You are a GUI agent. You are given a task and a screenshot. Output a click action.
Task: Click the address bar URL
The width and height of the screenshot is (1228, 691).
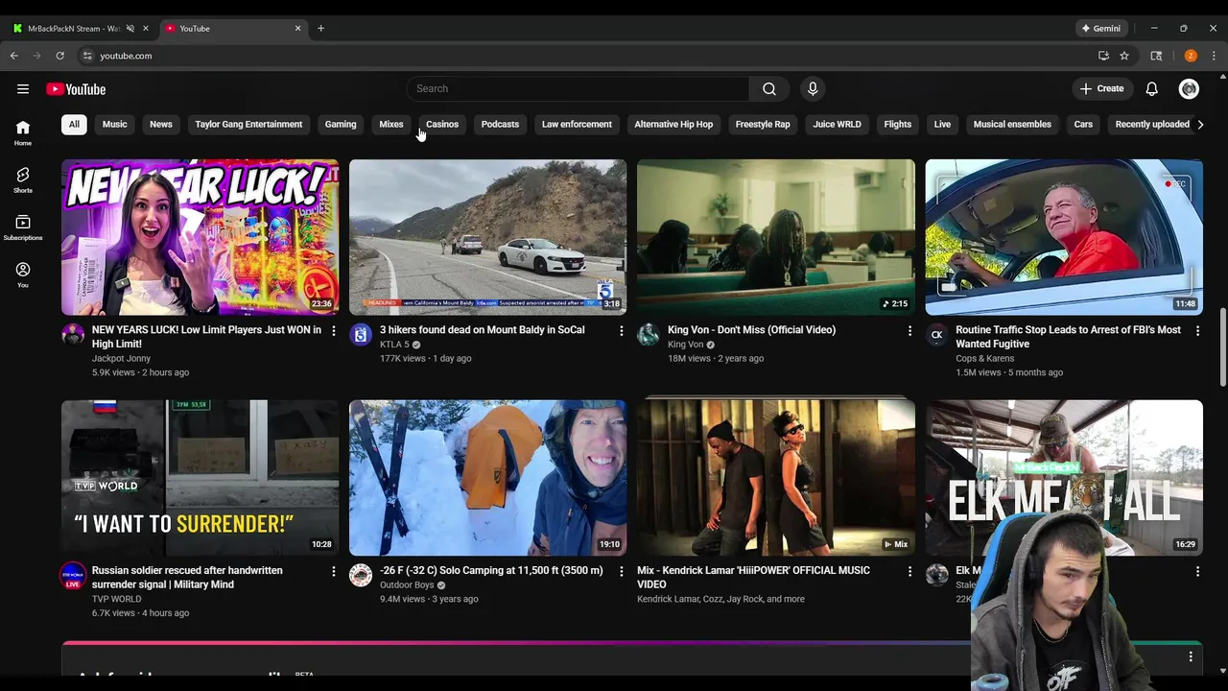pyautogui.click(x=126, y=56)
